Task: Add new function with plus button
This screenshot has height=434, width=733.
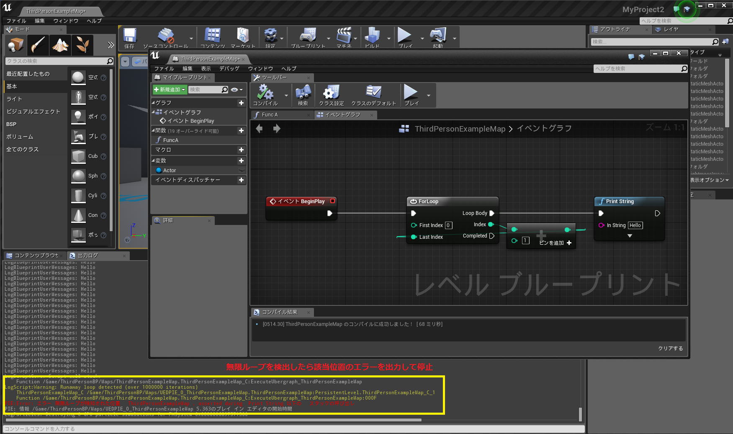Action: [x=241, y=131]
